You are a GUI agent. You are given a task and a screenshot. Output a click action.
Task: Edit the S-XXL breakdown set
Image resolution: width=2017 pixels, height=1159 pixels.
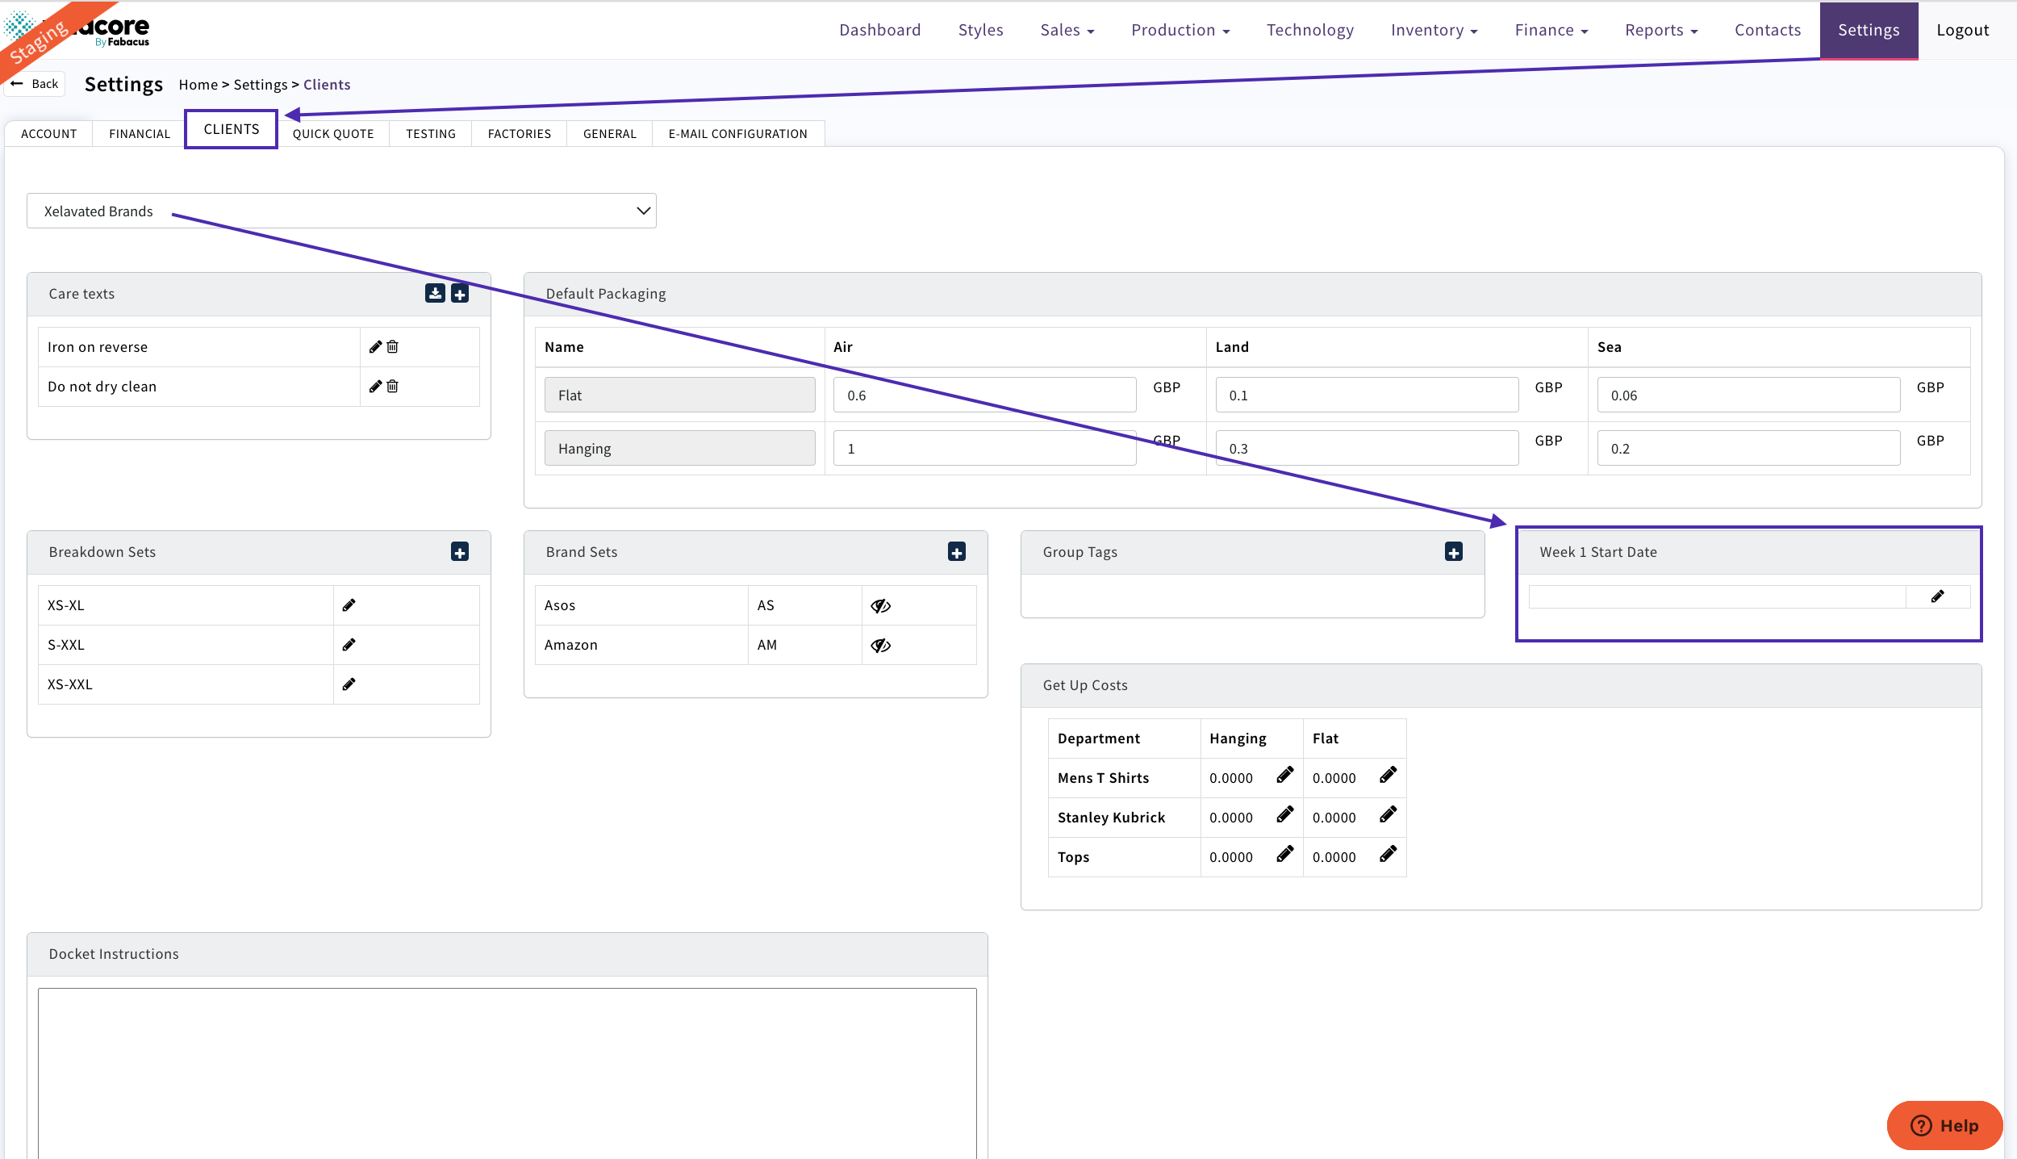(349, 644)
